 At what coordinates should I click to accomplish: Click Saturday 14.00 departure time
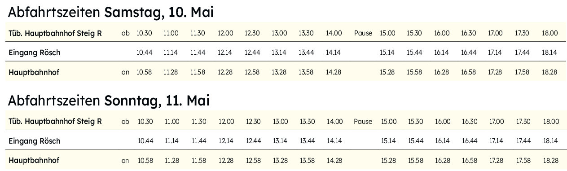(x=334, y=33)
